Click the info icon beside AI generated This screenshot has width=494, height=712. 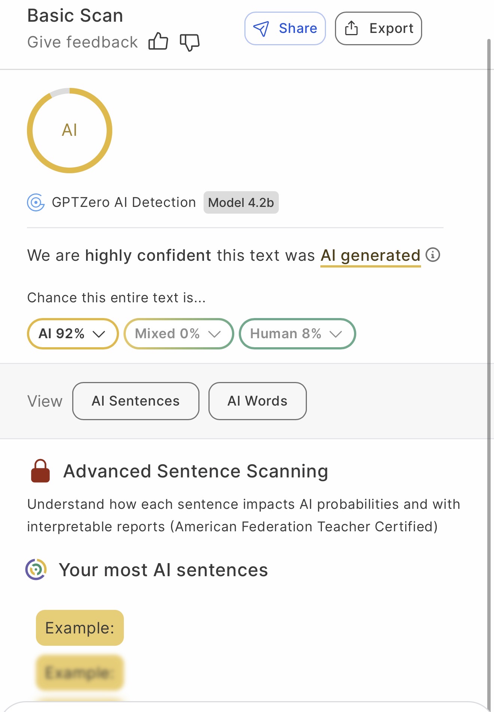pyautogui.click(x=433, y=255)
